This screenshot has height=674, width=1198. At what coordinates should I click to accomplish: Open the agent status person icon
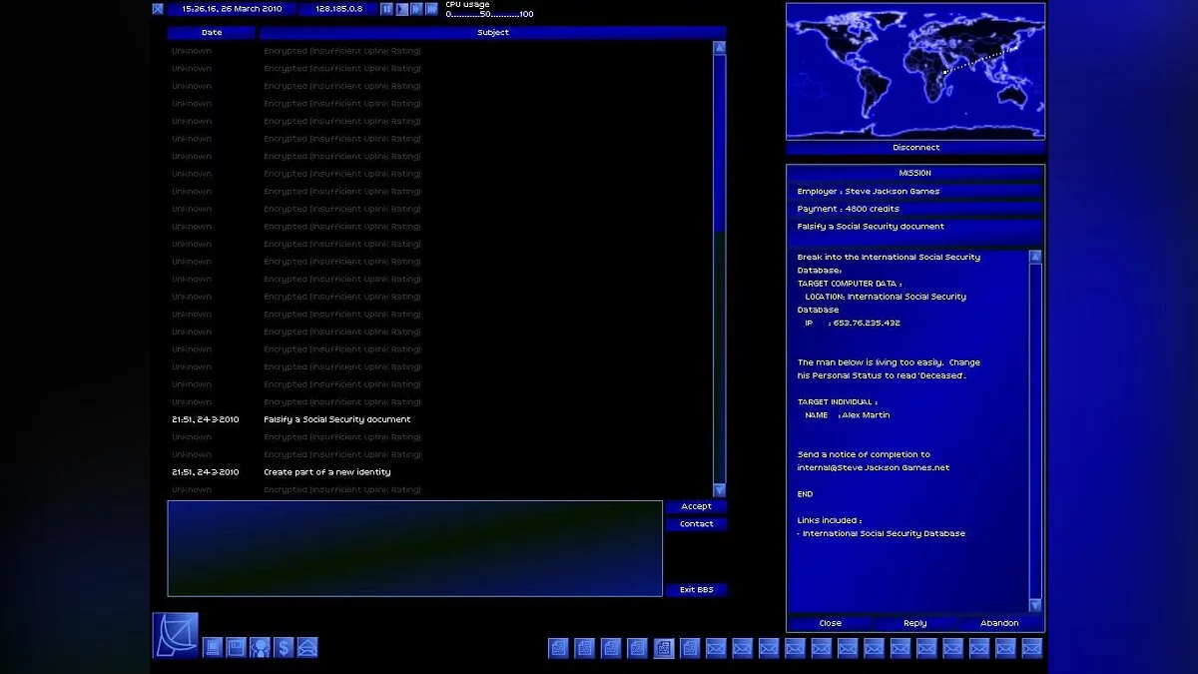coord(260,647)
